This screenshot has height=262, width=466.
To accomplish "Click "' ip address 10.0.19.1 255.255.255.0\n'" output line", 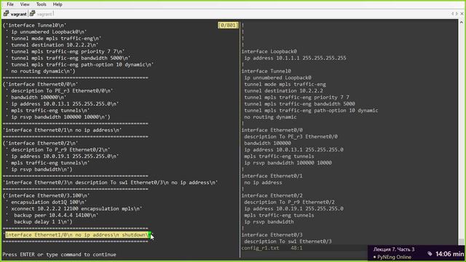I will [x=62, y=156].
